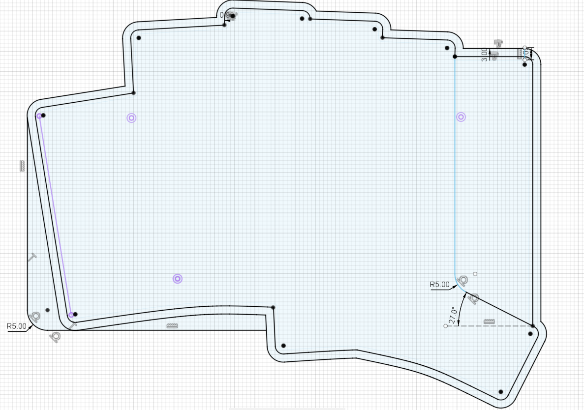Select the tangent constraint icon above the 27° angle
584x410 pixels.
[462, 281]
